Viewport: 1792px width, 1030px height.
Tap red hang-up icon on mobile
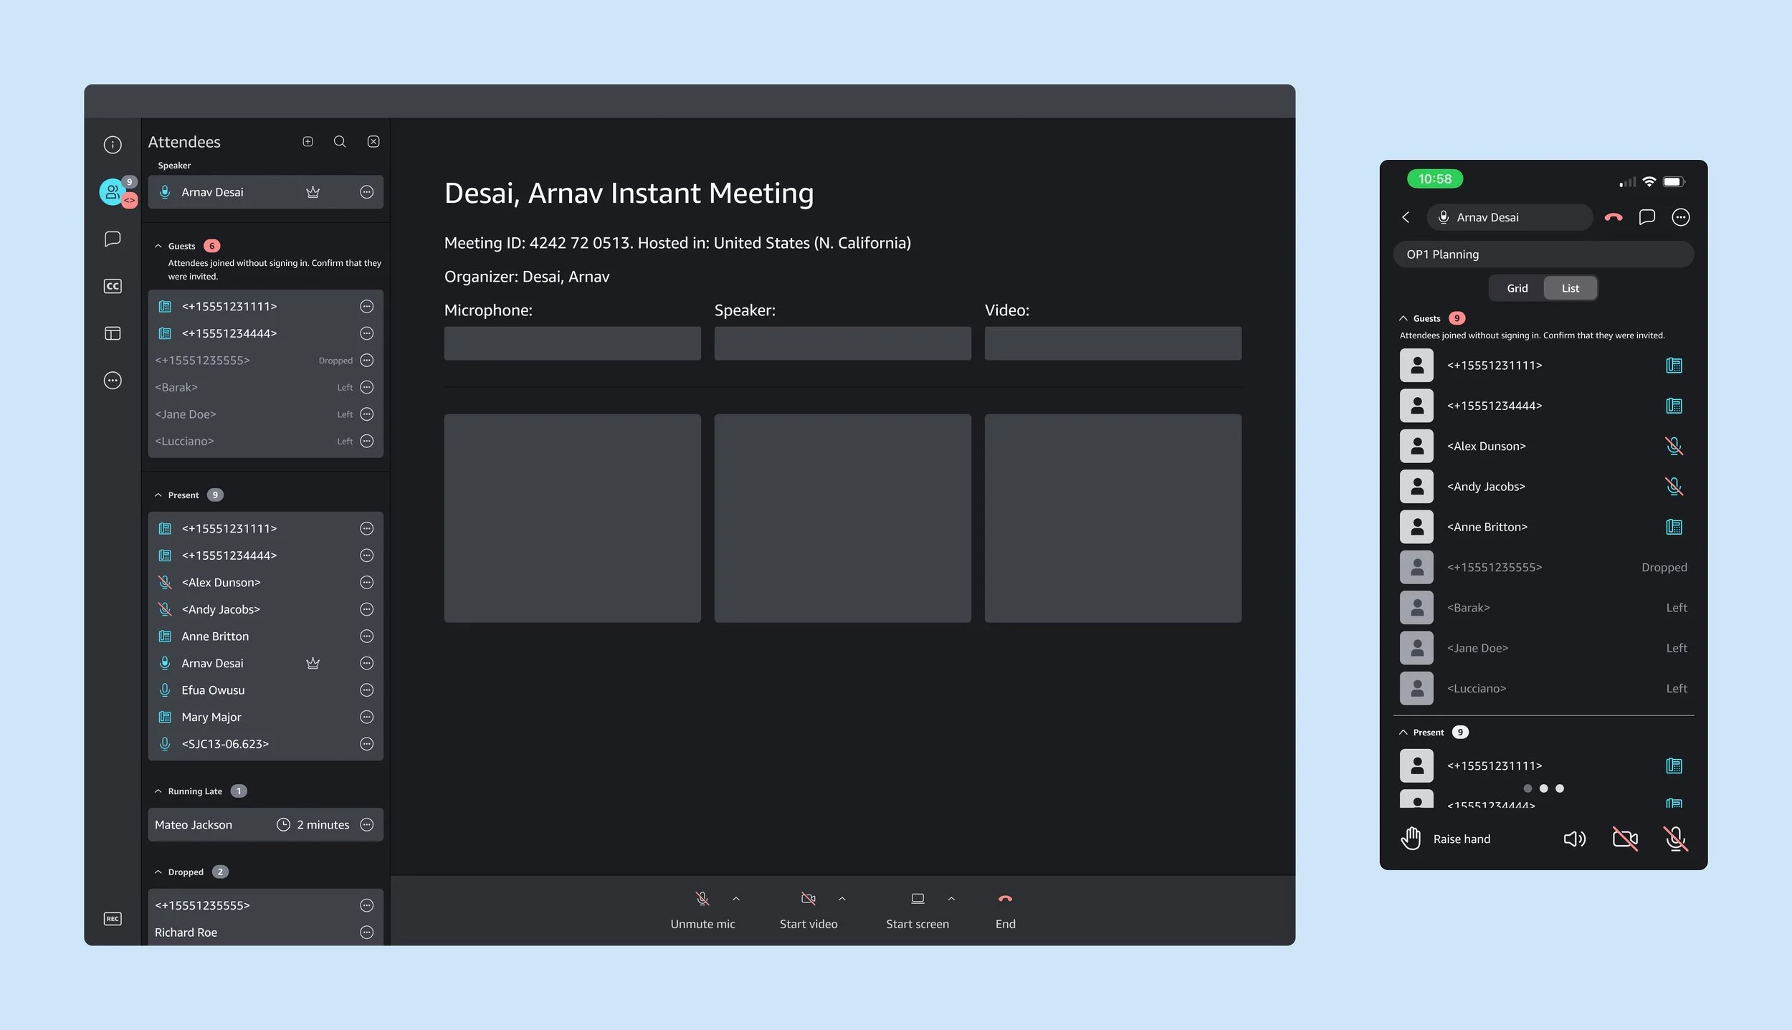1613,217
